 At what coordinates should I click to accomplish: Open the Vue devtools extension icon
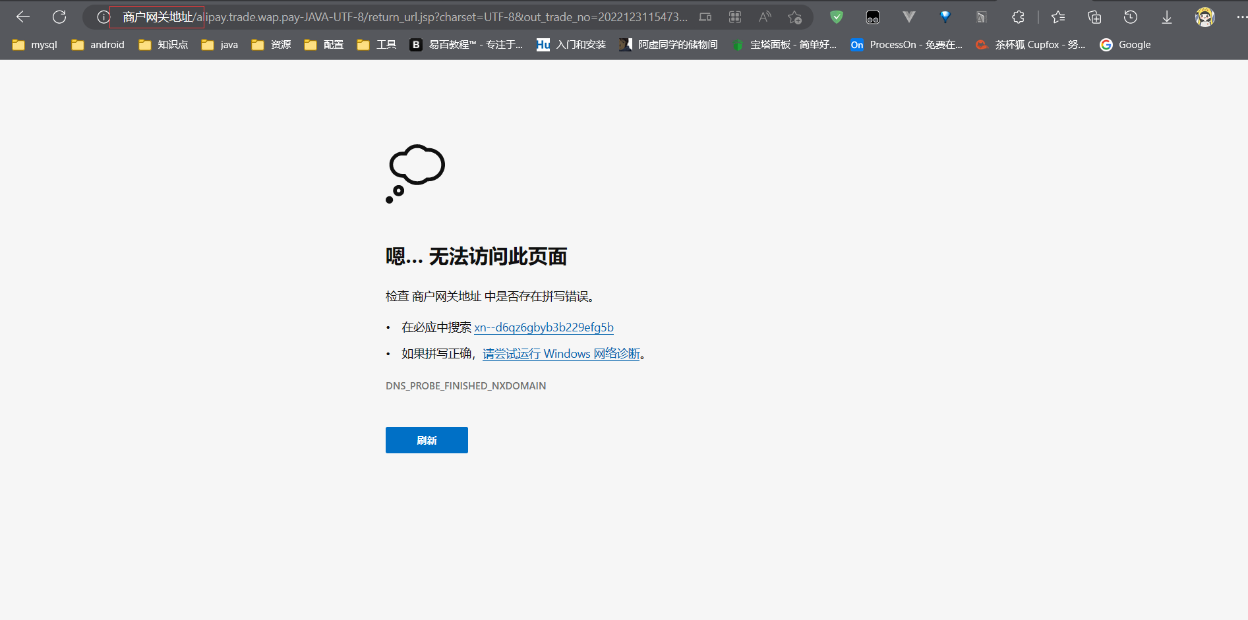coord(909,17)
